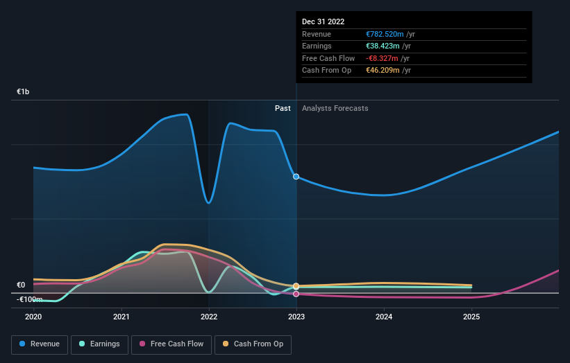Screen dimensions: 570x363
Task: Toggle the Revenue legend button
Action: pos(40,344)
